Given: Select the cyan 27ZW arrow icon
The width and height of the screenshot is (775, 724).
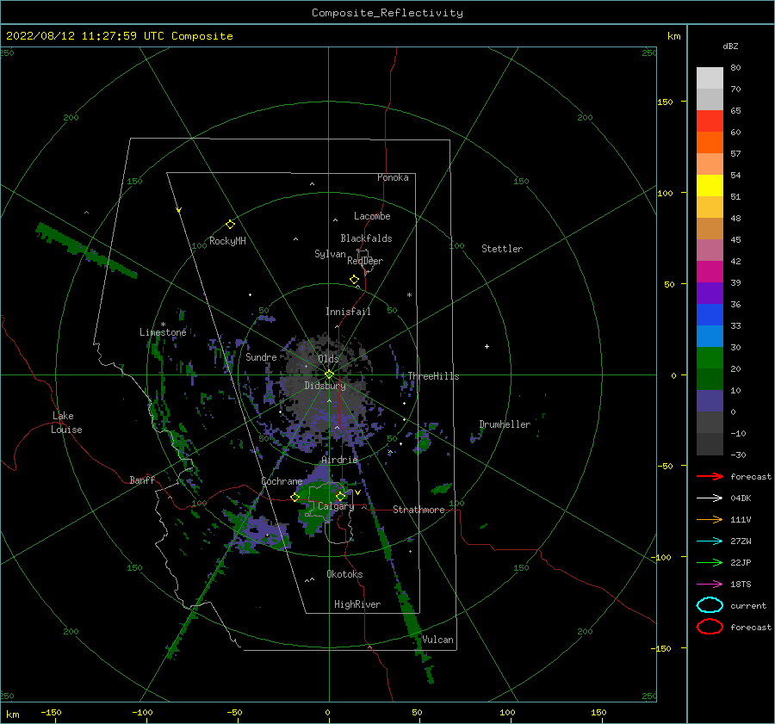Looking at the screenshot, I should point(710,541).
